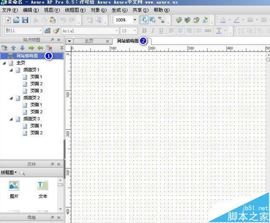The width and height of the screenshot is (270, 223).
Task: Toggle underline formatting
Action: point(161,31)
